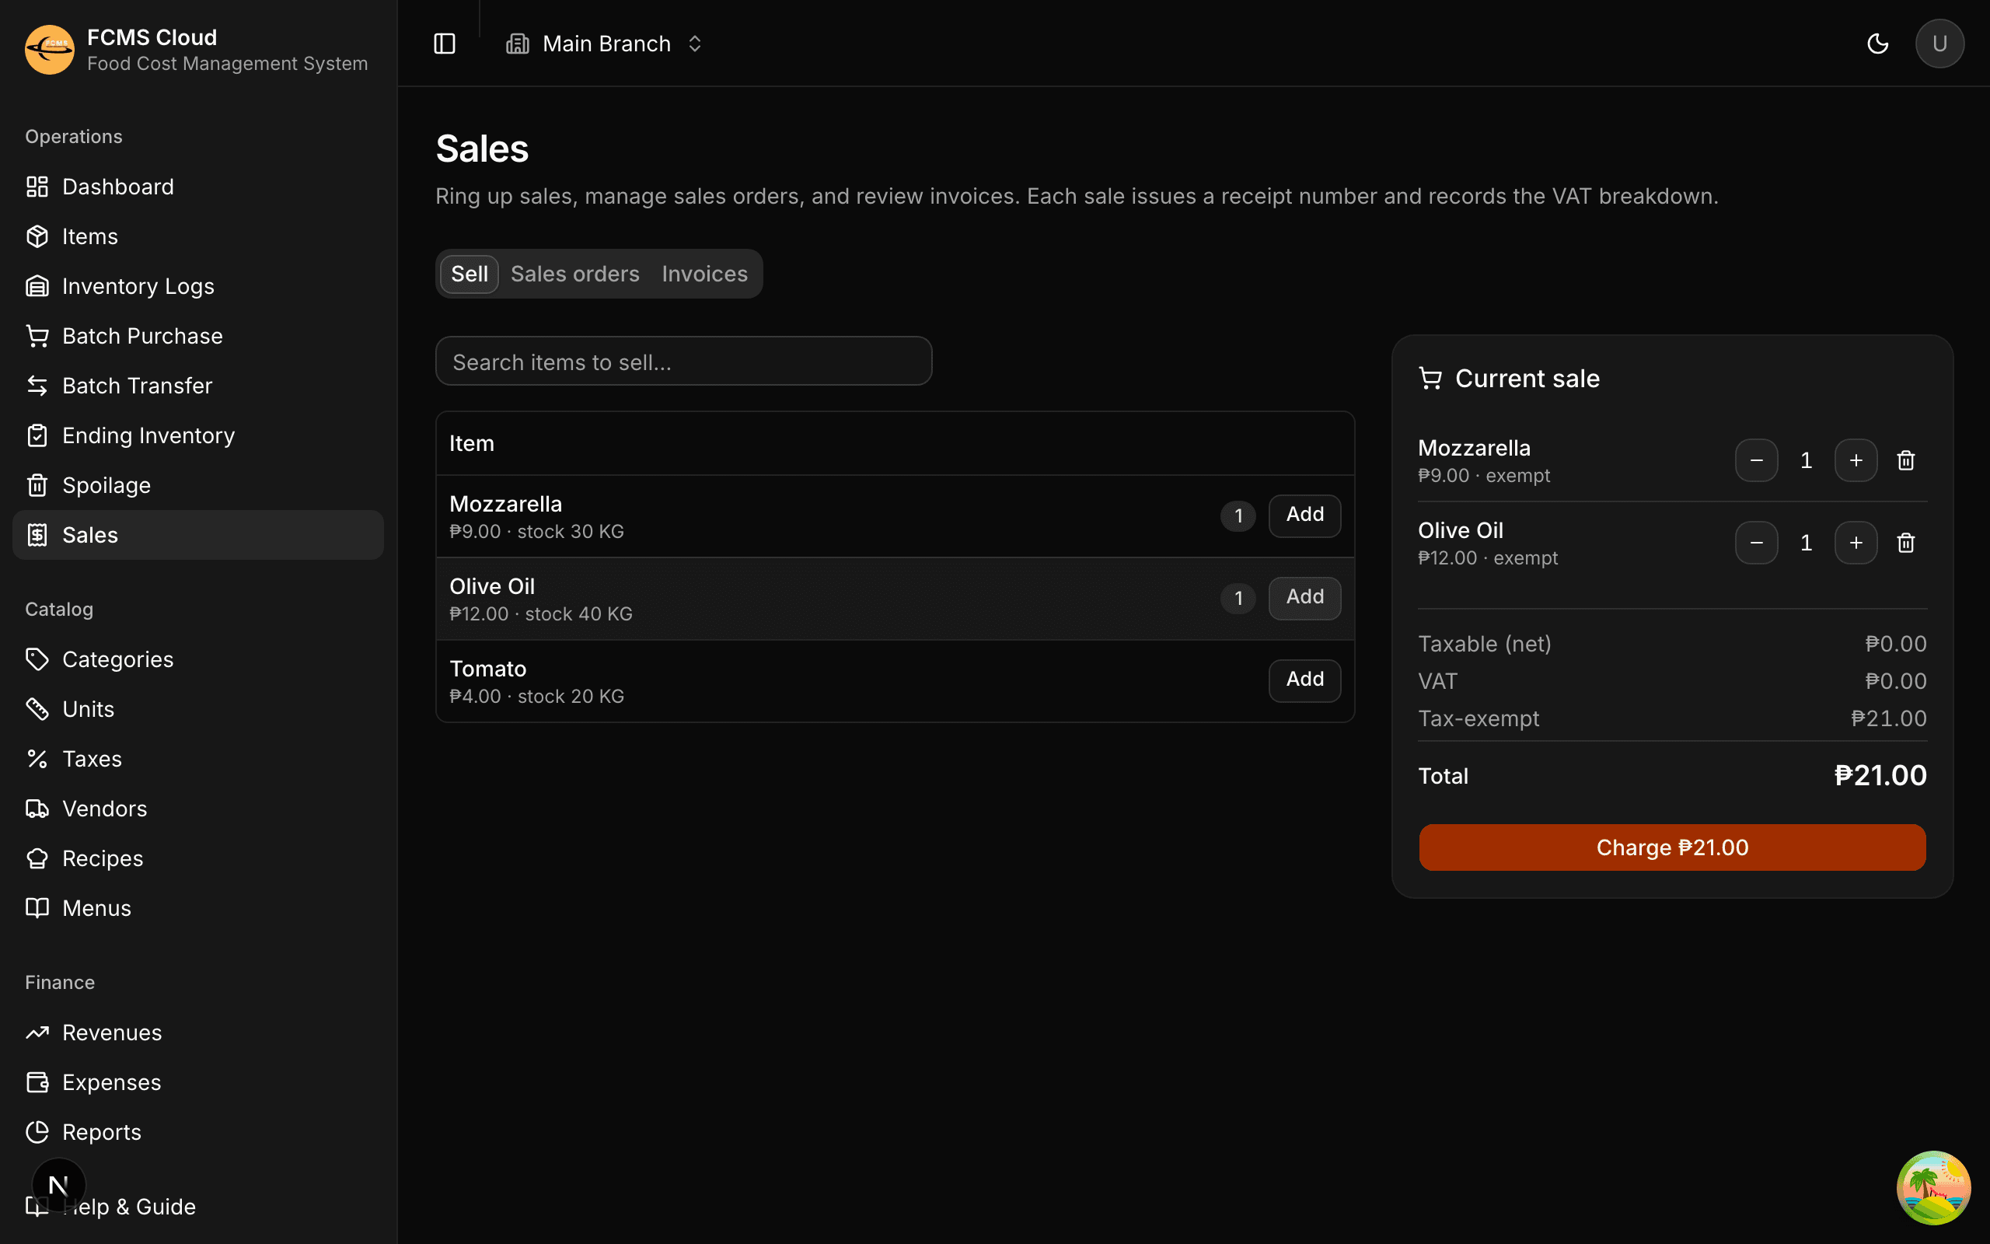Decrease Mozzarella quantity in cart

(1757, 460)
